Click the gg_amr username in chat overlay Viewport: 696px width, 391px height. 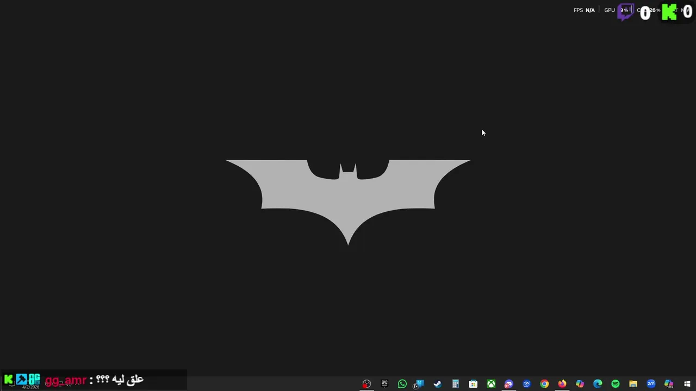(66, 380)
